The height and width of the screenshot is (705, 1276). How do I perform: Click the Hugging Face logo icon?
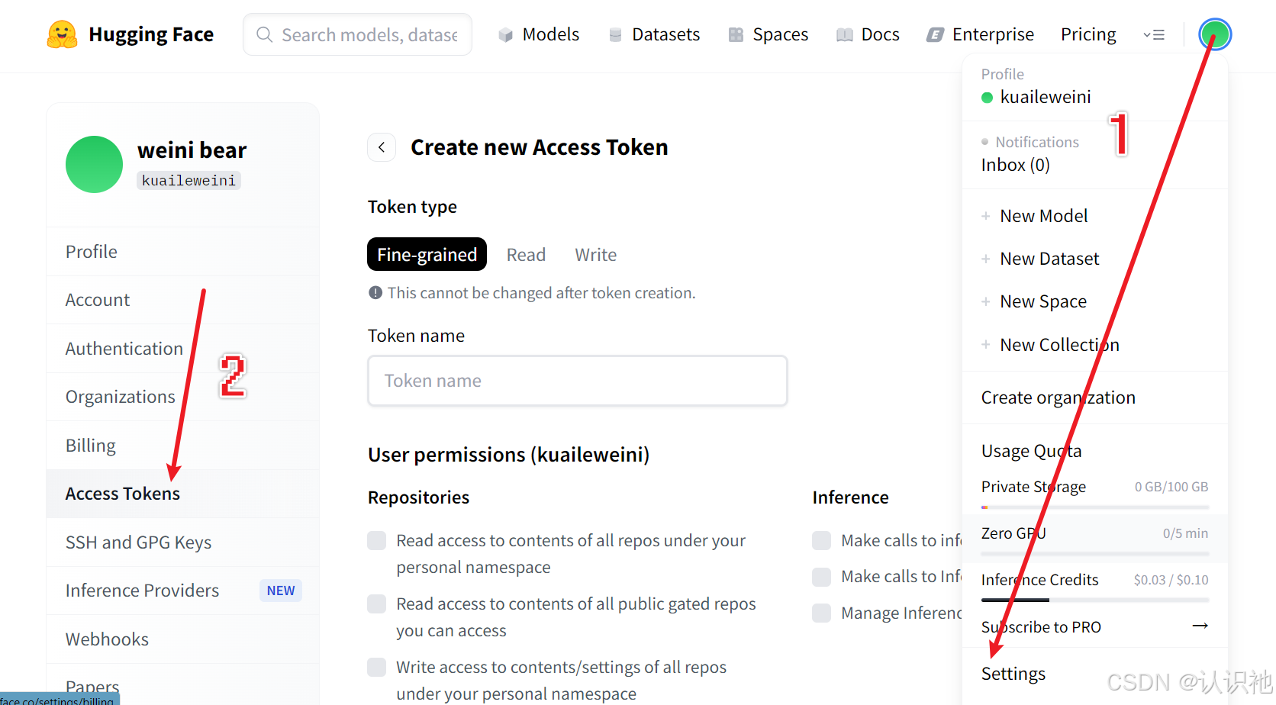[62, 34]
